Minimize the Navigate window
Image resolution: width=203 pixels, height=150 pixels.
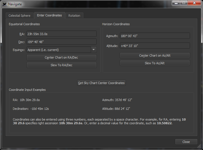(x=176, y=3)
